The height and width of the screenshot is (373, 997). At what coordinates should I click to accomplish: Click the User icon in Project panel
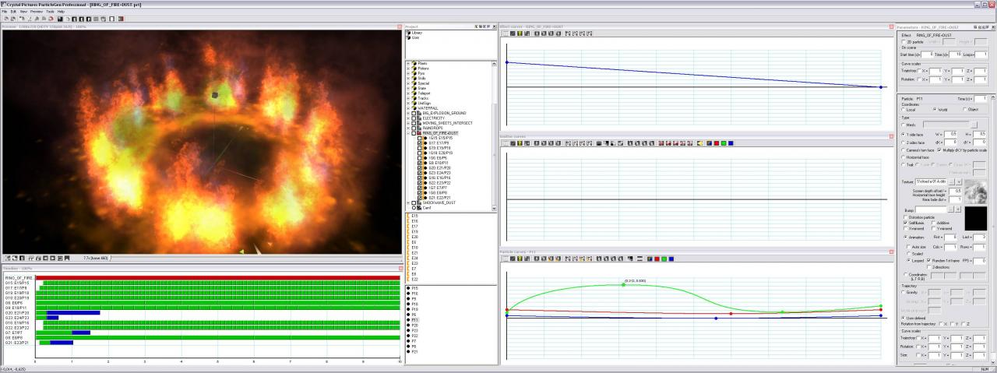pyautogui.click(x=408, y=37)
